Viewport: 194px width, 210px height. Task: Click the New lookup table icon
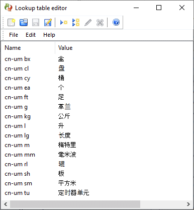point(12,22)
